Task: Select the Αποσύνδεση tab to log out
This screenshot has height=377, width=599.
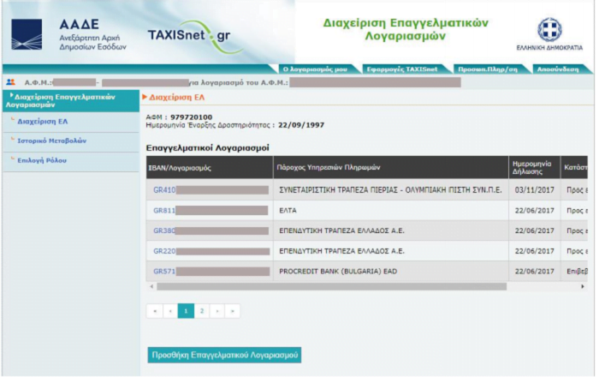Action: point(558,69)
